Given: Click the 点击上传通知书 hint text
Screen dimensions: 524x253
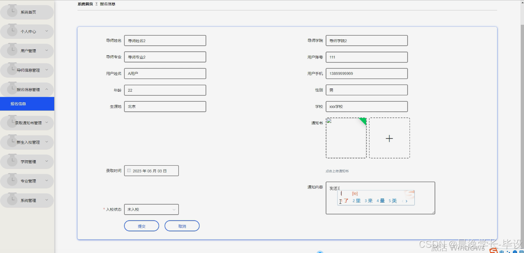Looking at the screenshot, I should 337,171.
